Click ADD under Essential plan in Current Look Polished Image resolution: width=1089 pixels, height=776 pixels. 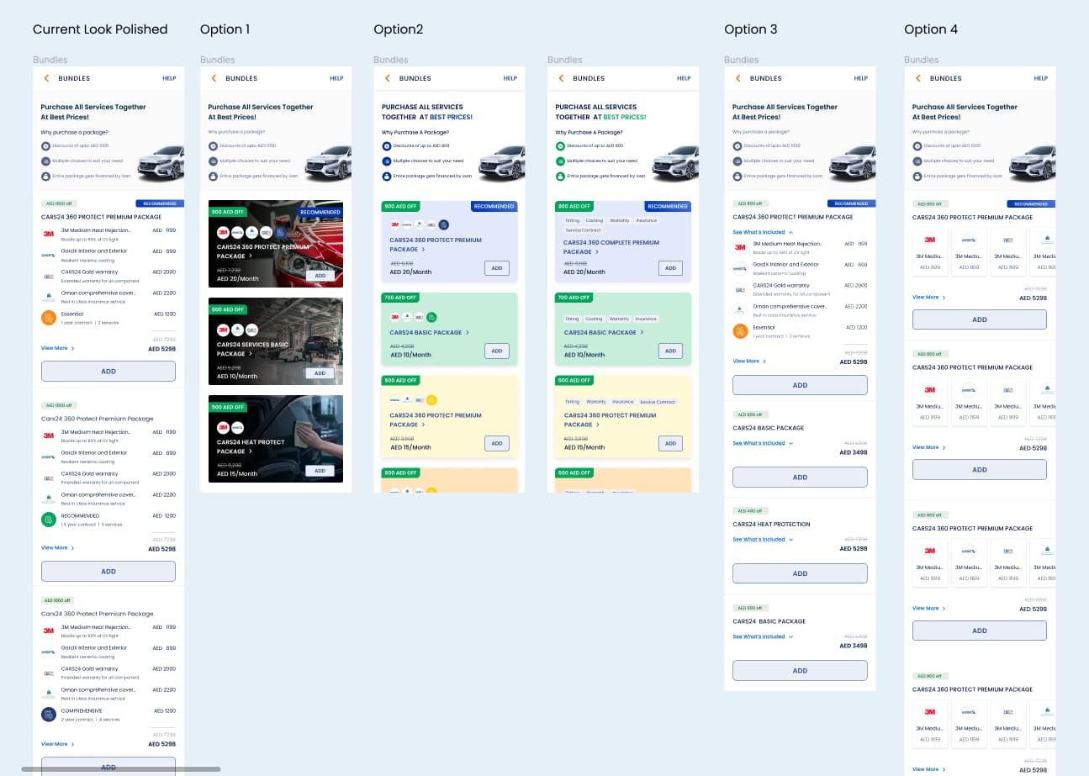pos(108,372)
